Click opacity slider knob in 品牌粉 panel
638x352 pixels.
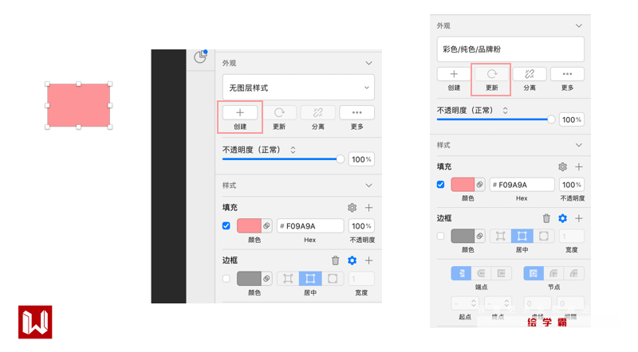tap(551, 119)
